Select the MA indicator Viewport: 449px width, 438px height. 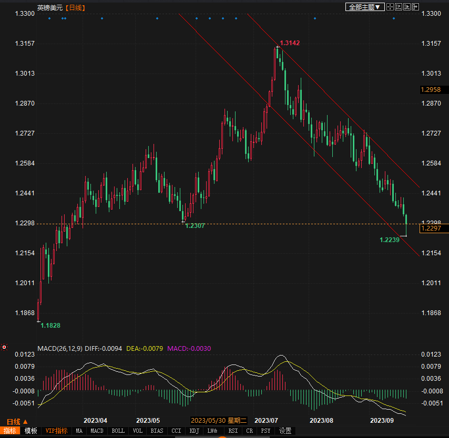79,431
